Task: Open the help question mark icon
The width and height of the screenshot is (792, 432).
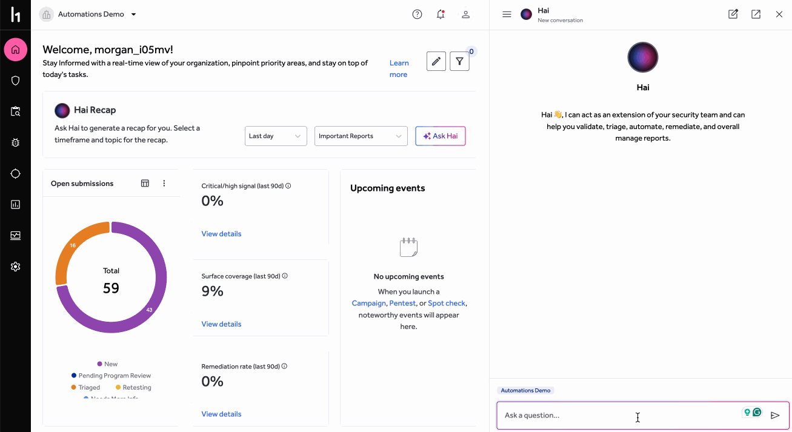Action: coord(417,15)
